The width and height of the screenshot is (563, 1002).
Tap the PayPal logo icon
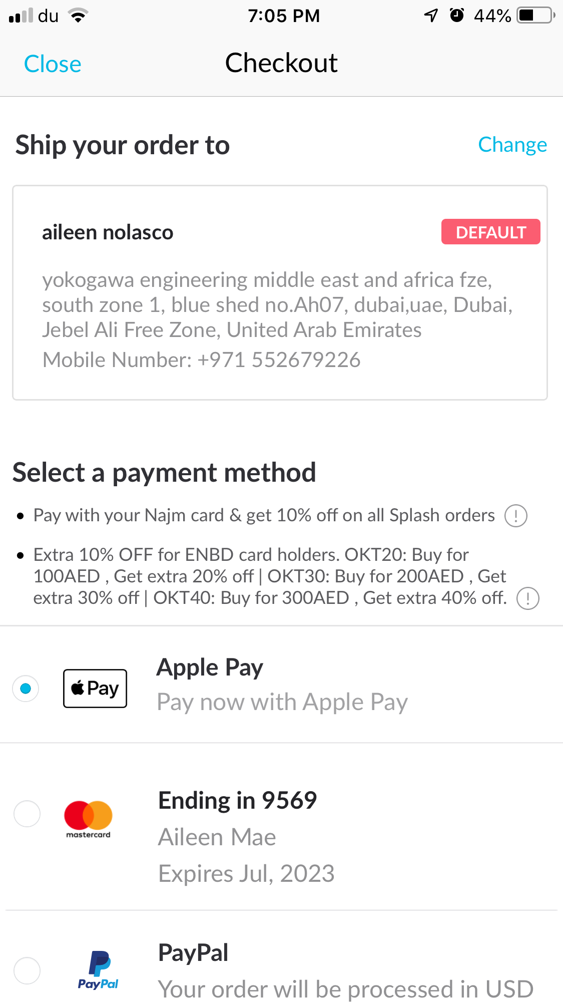(x=98, y=970)
